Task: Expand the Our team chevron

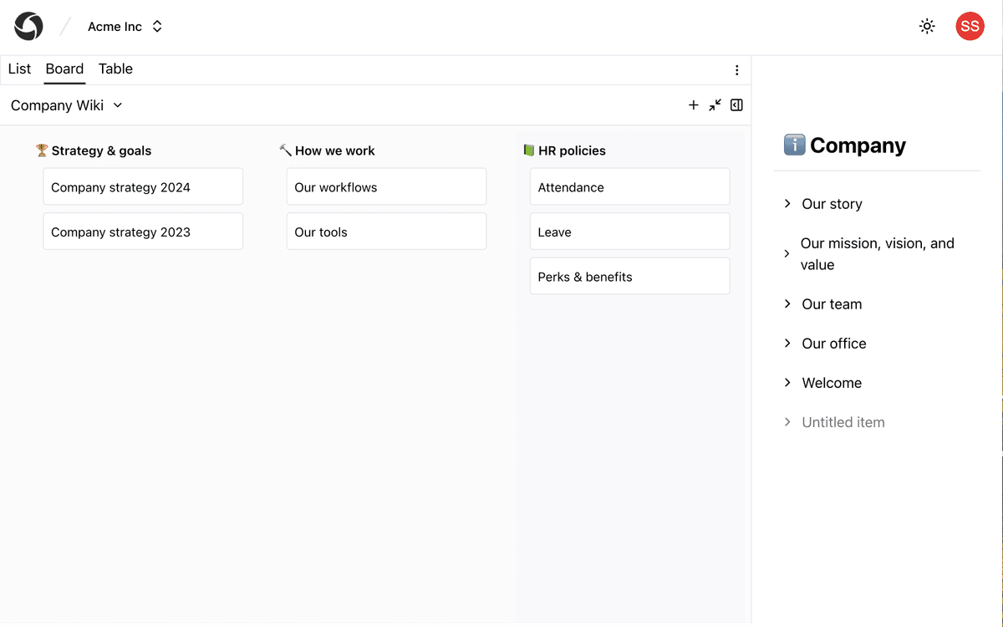Action: tap(787, 304)
